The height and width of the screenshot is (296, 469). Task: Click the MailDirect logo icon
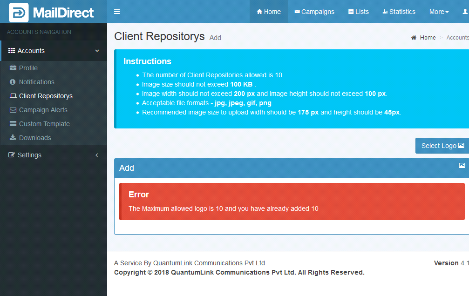(19, 12)
